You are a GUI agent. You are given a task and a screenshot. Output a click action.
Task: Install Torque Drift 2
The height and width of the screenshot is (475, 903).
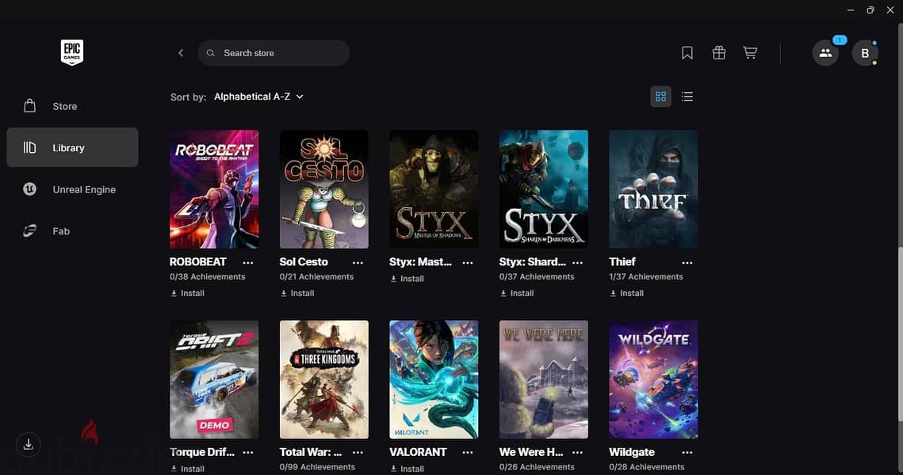tap(188, 469)
